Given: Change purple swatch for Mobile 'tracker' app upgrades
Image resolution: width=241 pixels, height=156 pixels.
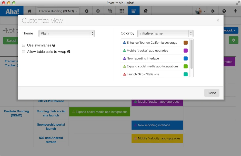Looking at the screenshot, I should point(186,51).
